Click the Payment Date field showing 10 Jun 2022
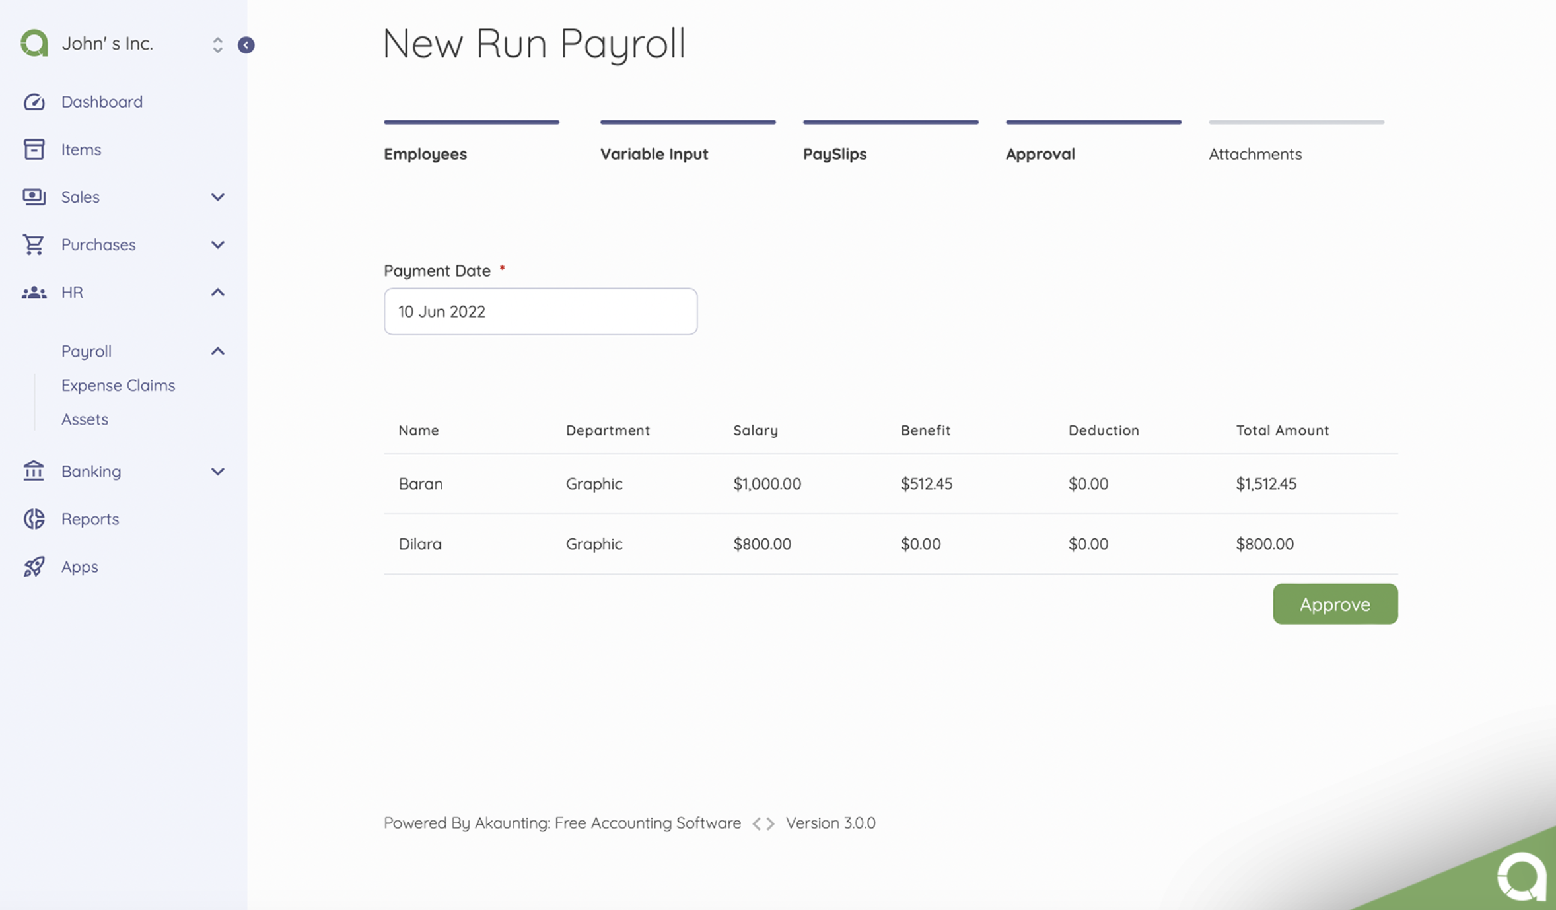The image size is (1556, 910). click(540, 311)
